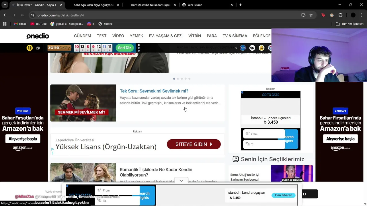Image resolution: width=367 pixels, height=206 pixels.
Task: Switch to the Yeni Sekme tab
Action: point(195,5)
